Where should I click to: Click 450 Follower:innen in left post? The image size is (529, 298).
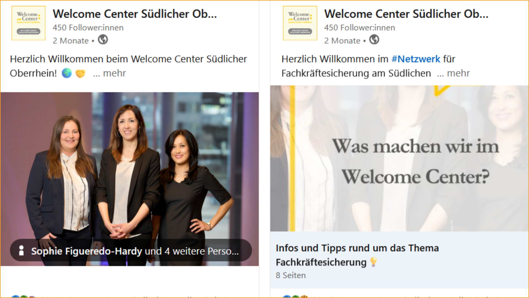(88, 28)
